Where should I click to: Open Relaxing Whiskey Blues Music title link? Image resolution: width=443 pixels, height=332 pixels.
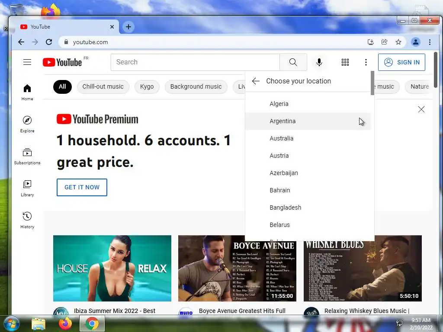tap(367, 311)
